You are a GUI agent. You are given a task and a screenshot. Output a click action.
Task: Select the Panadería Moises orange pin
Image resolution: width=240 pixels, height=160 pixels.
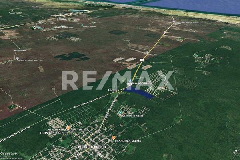(114, 137)
